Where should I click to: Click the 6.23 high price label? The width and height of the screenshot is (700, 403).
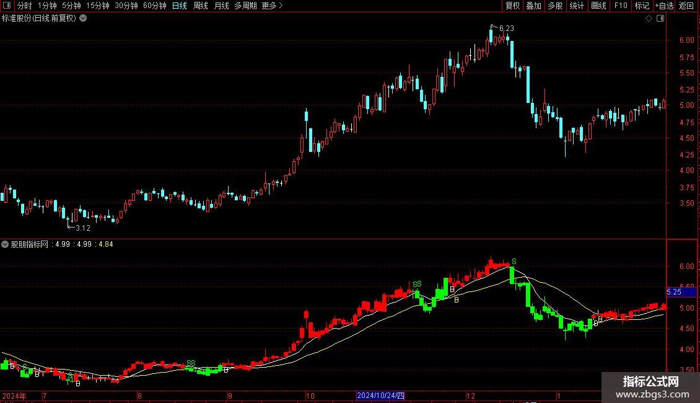pyautogui.click(x=506, y=28)
